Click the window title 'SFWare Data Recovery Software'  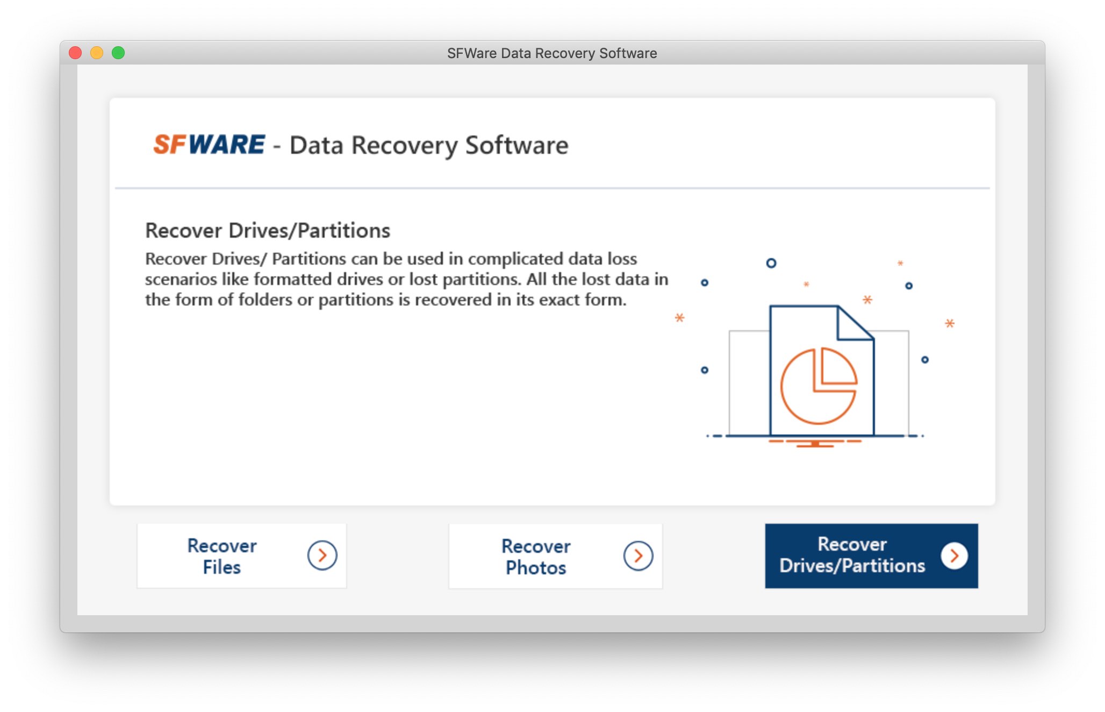pyautogui.click(x=552, y=53)
